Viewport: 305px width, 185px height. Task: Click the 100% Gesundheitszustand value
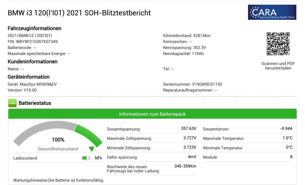(x=58, y=140)
